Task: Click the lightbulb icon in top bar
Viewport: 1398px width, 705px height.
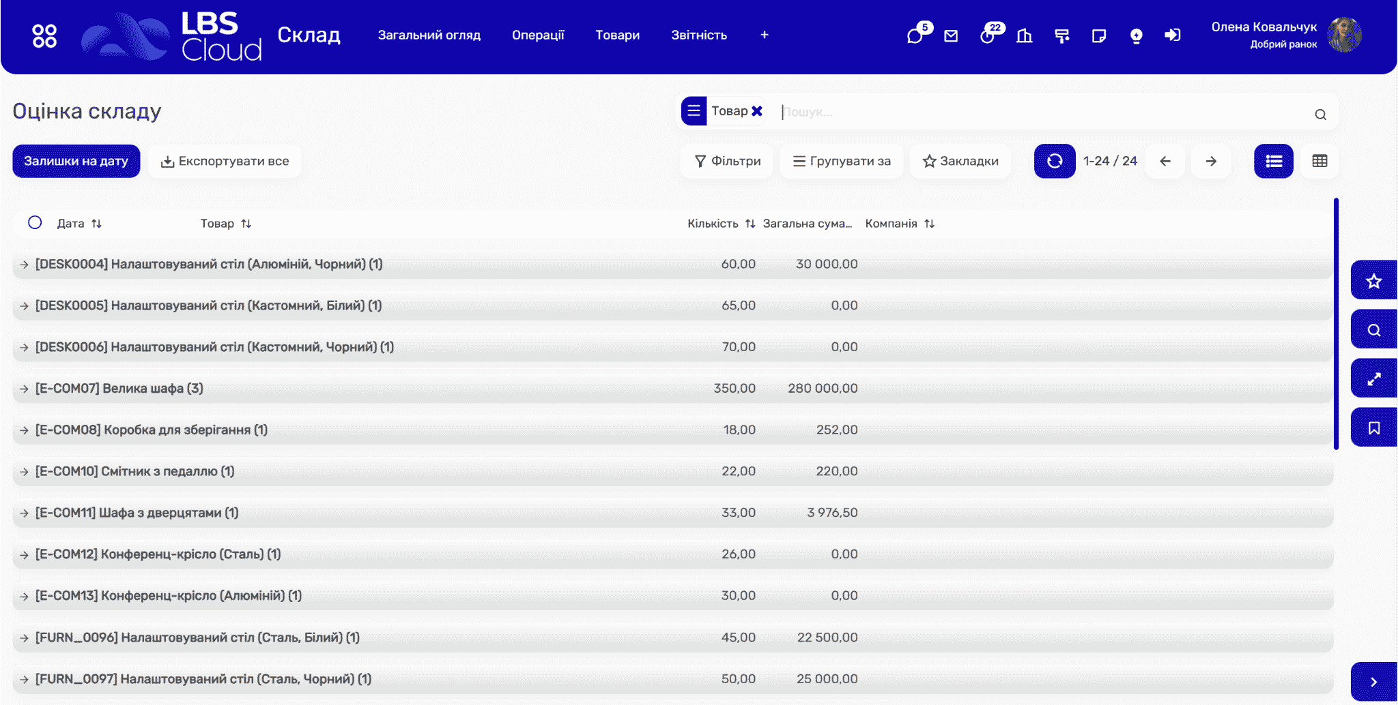Action: pos(1136,35)
